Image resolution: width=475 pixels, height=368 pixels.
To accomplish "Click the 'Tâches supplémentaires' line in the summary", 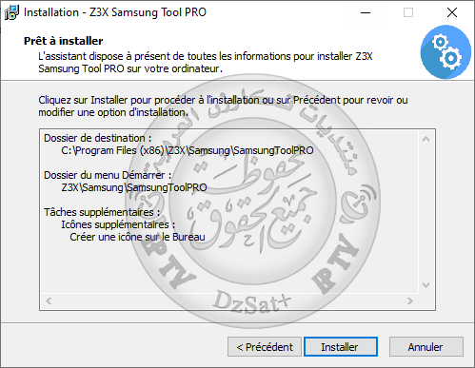I will coord(102,212).
